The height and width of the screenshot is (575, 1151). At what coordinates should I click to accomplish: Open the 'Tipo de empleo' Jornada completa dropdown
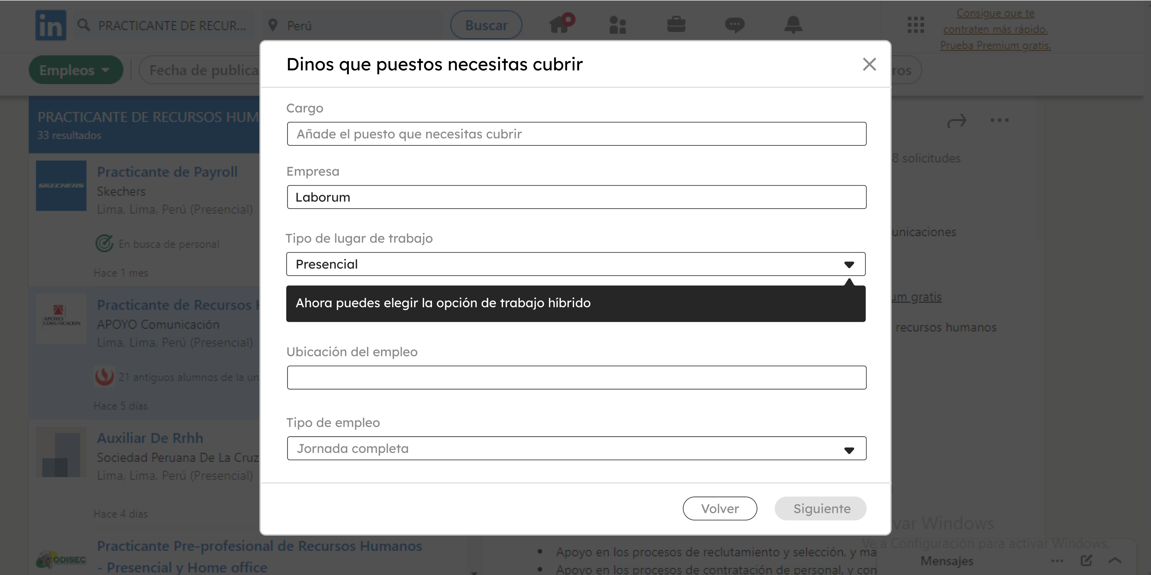(x=577, y=448)
